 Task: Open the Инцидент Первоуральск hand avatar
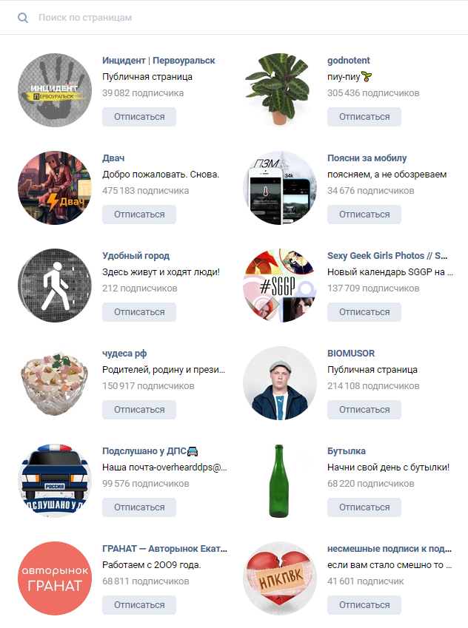pyautogui.click(x=55, y=90)
